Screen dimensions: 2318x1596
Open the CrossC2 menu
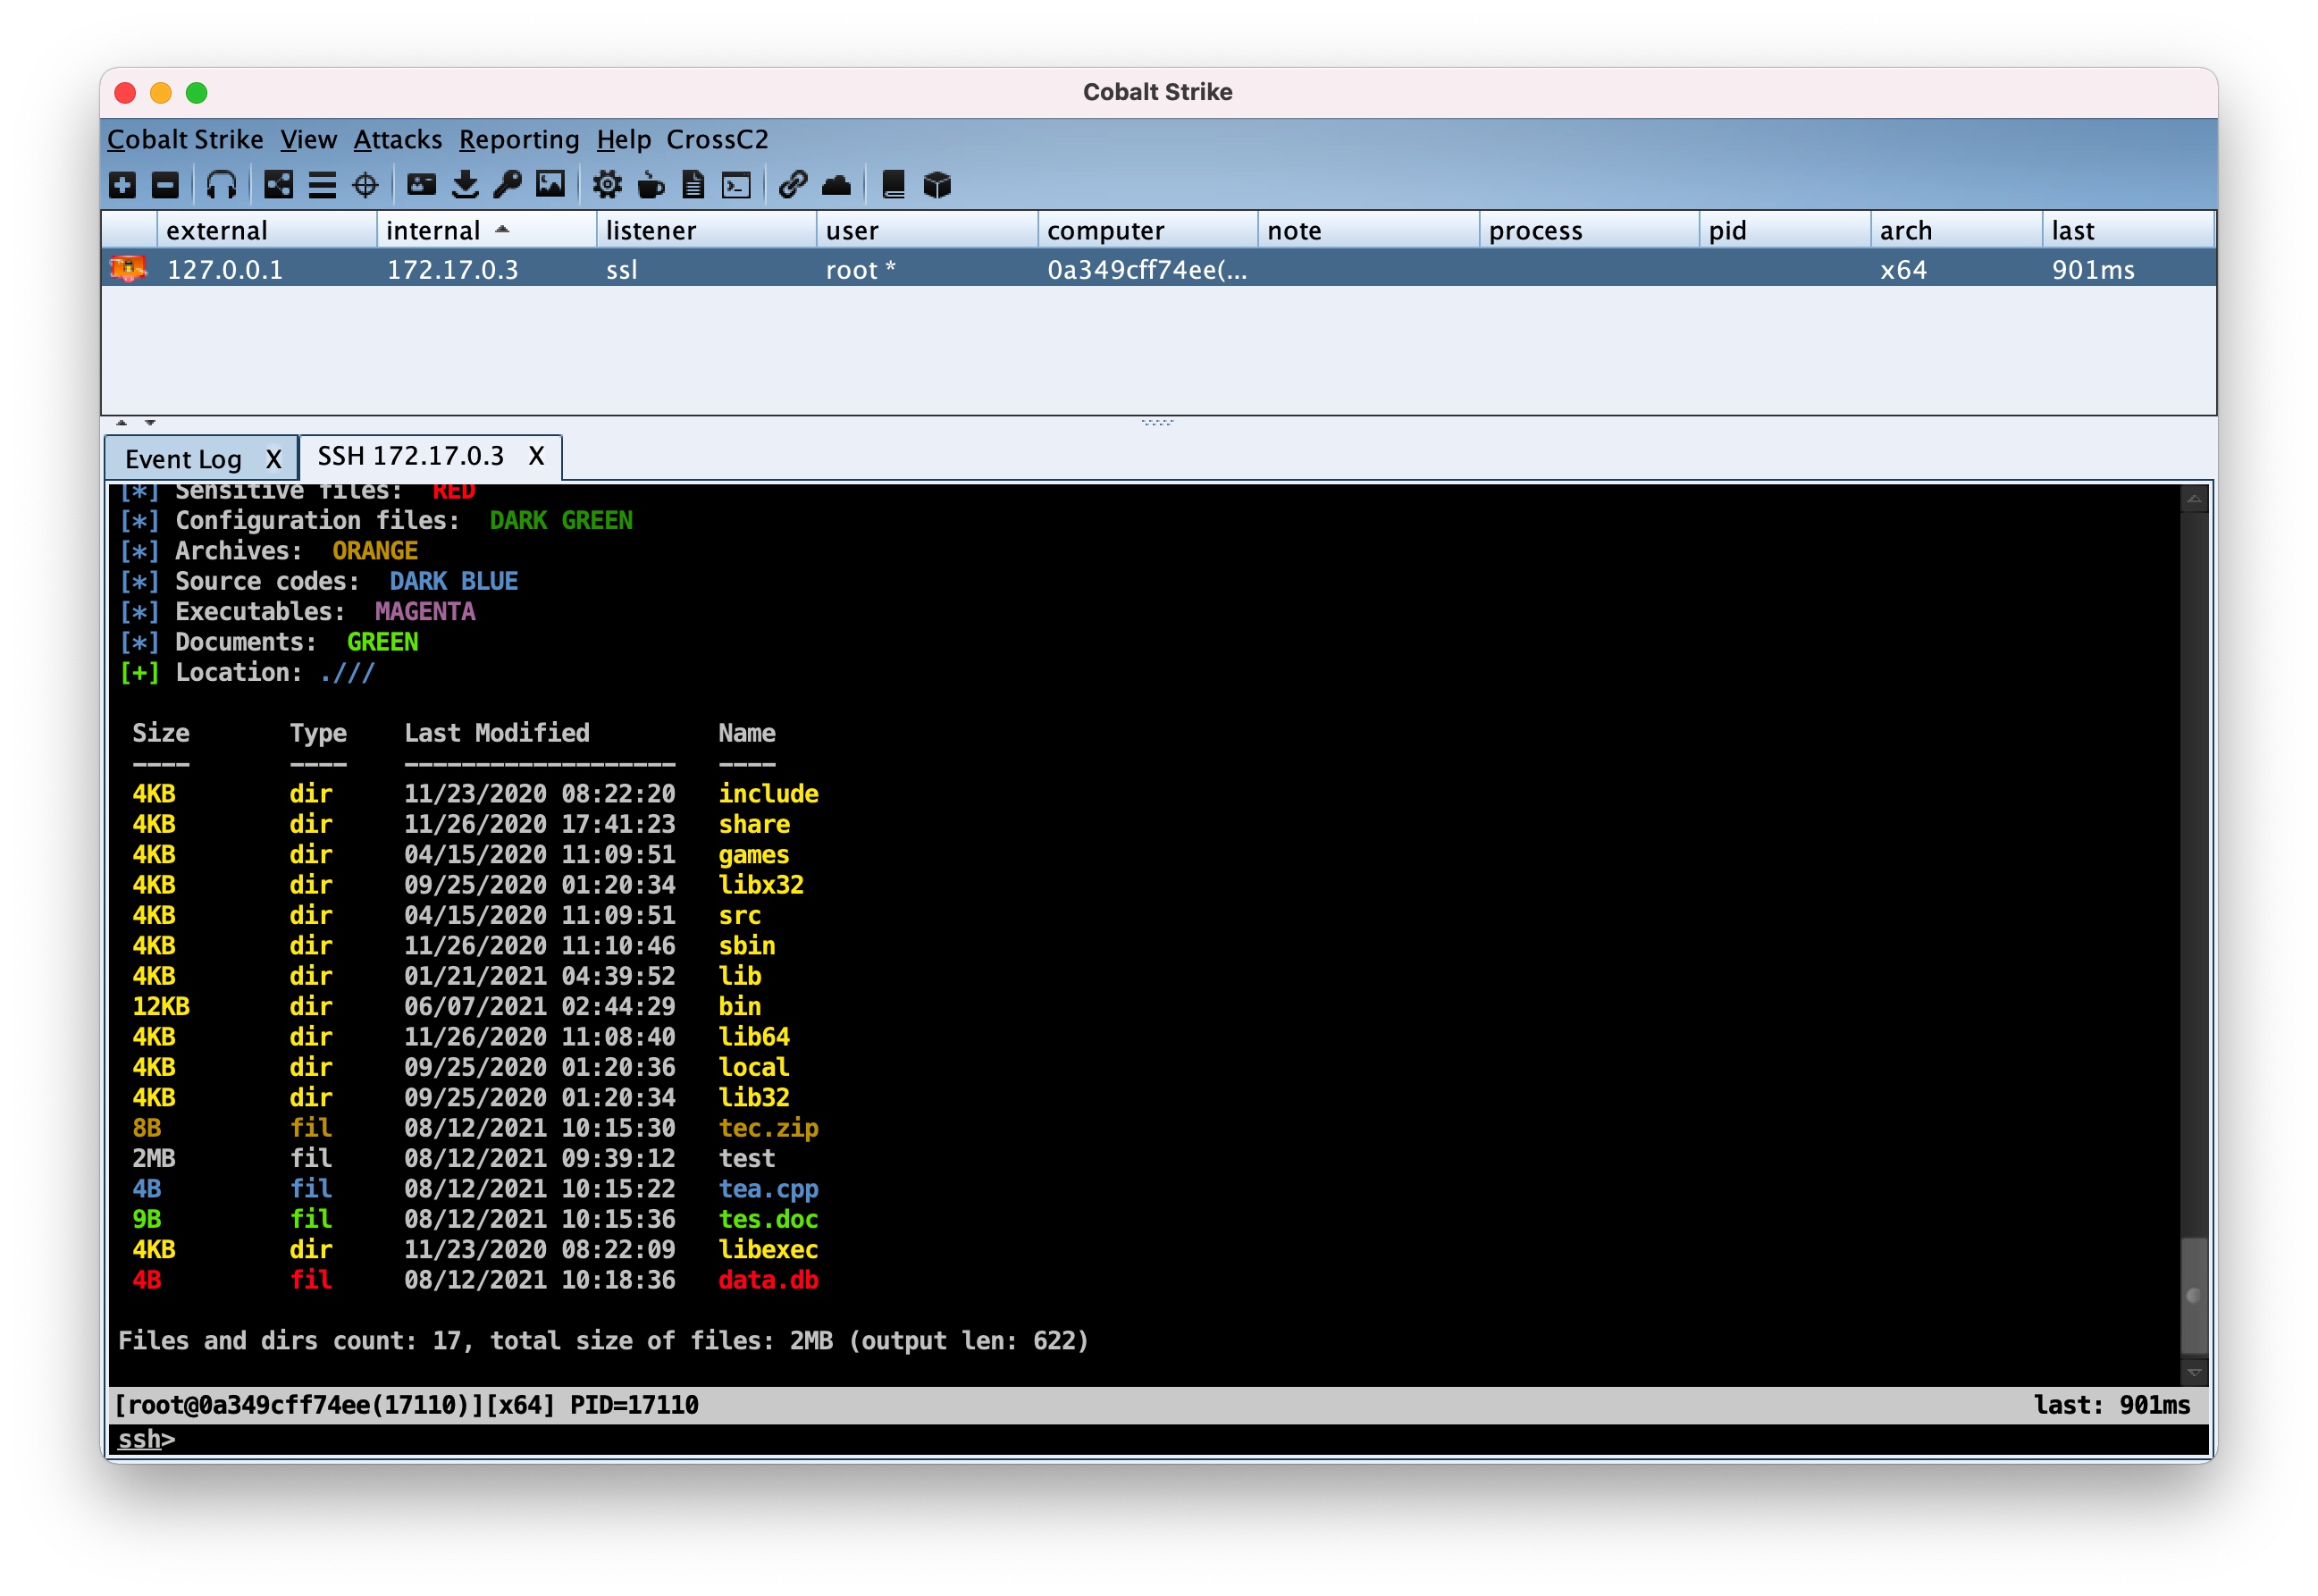click(x=717, y=139)
